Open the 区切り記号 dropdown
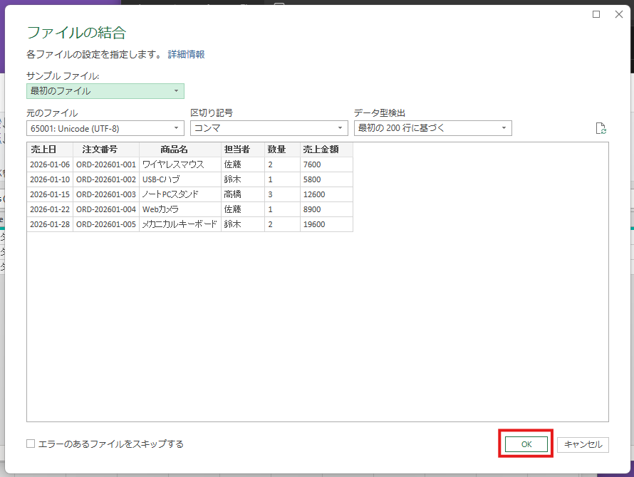Viewport: 634px width, 477px height. (x=269, y=128)
